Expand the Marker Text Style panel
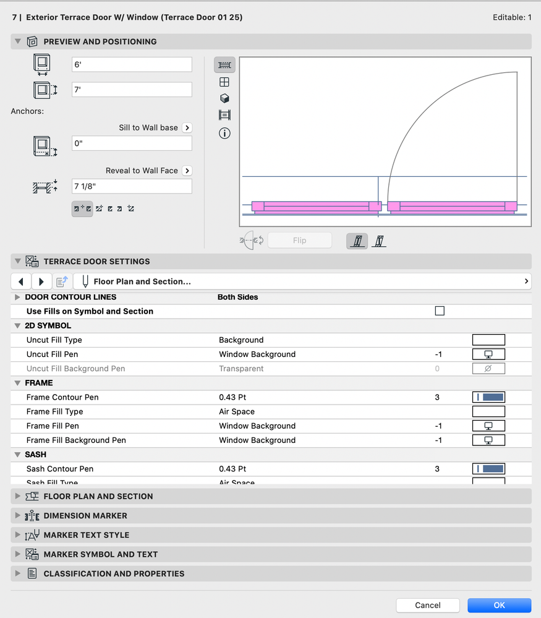The width and height of the screenshot is (541, 618). coord(17,534)
